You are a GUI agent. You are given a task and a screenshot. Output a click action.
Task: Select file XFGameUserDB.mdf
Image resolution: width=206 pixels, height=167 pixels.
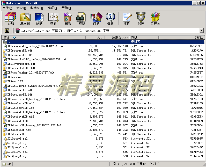click(20, 90)
